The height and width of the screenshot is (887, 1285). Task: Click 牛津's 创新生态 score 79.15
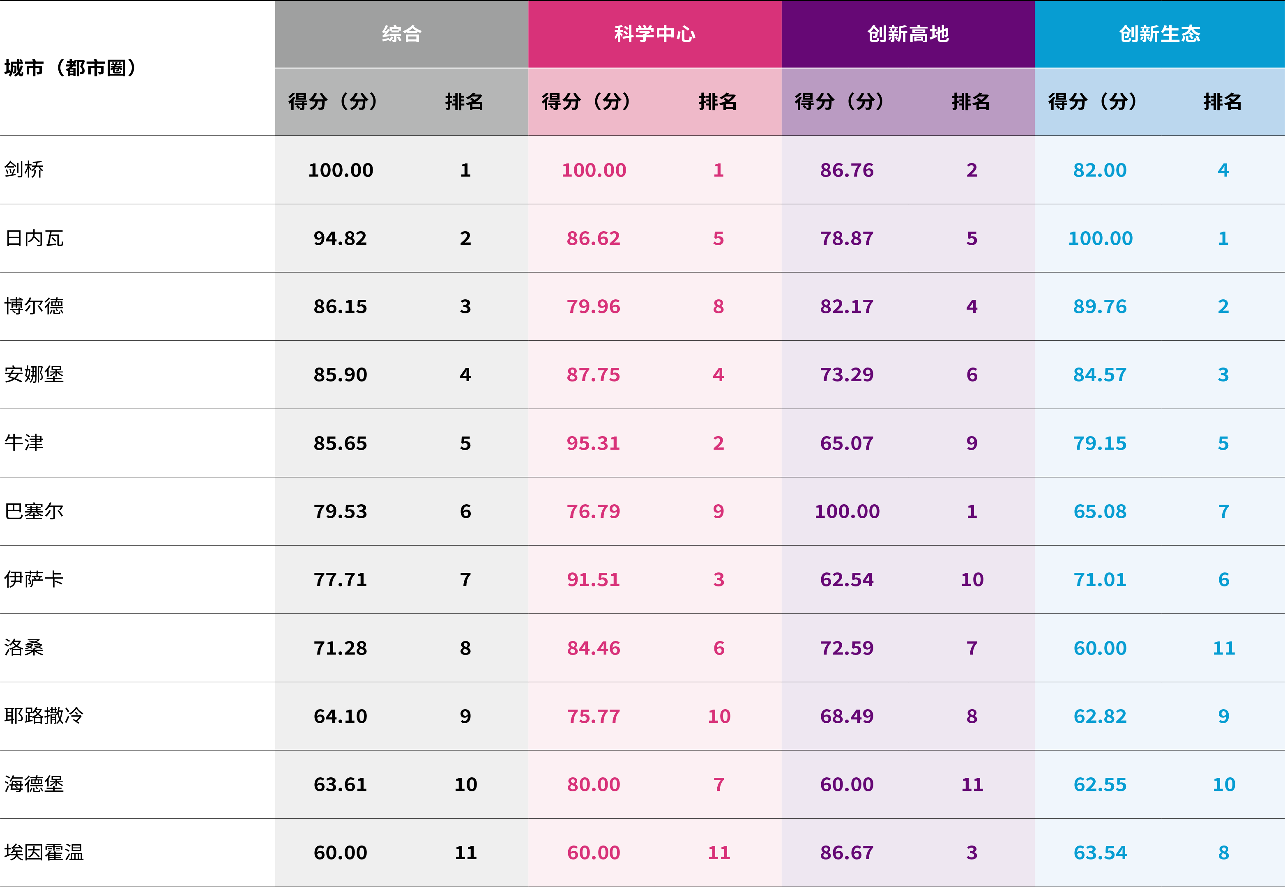(1100, 443)
